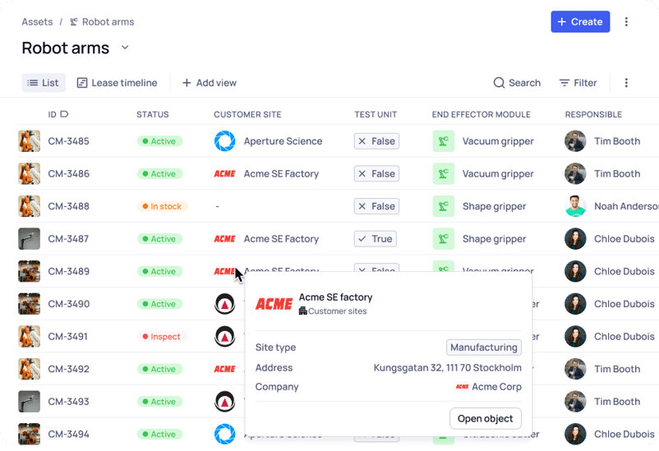Sort by END EFFECTOR MODULE header
This screenshot has width=659, height=451.
[482, 114]
